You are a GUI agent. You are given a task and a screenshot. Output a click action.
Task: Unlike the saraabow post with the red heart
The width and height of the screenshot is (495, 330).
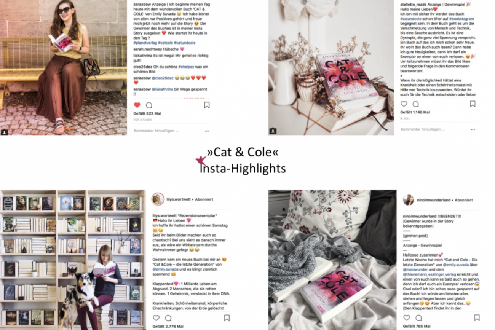click(x=137, y=105)
